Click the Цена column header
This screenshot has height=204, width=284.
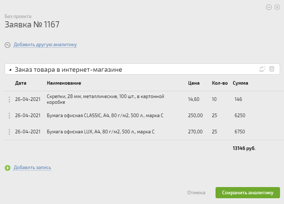(x=194, y=83)
